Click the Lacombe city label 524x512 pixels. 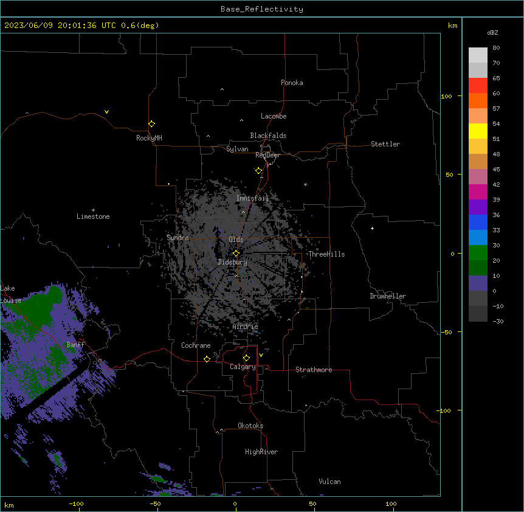[274, 116]
